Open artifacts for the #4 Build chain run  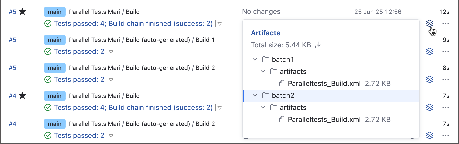429,107
